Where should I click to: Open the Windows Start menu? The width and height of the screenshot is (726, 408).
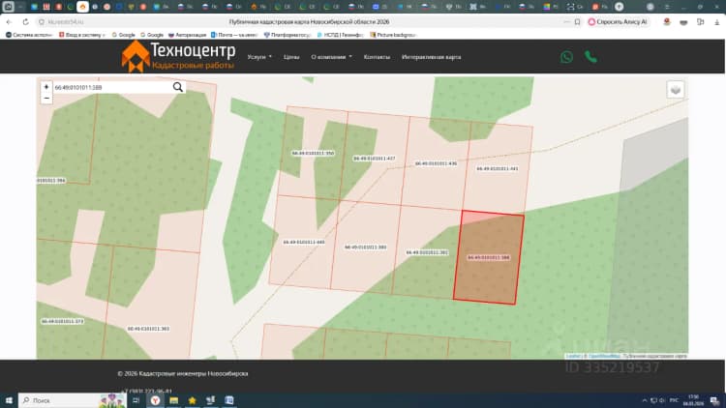tap(9, 400)
